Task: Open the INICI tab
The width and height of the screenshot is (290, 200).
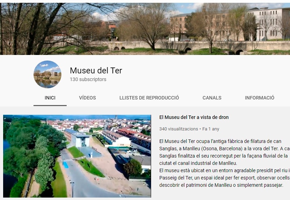Action: click(50, 98)
